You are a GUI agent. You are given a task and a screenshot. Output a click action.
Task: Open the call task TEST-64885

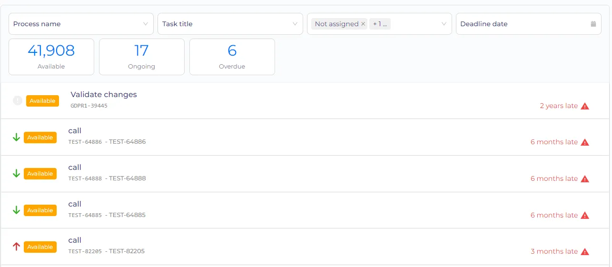coord(75,204)
